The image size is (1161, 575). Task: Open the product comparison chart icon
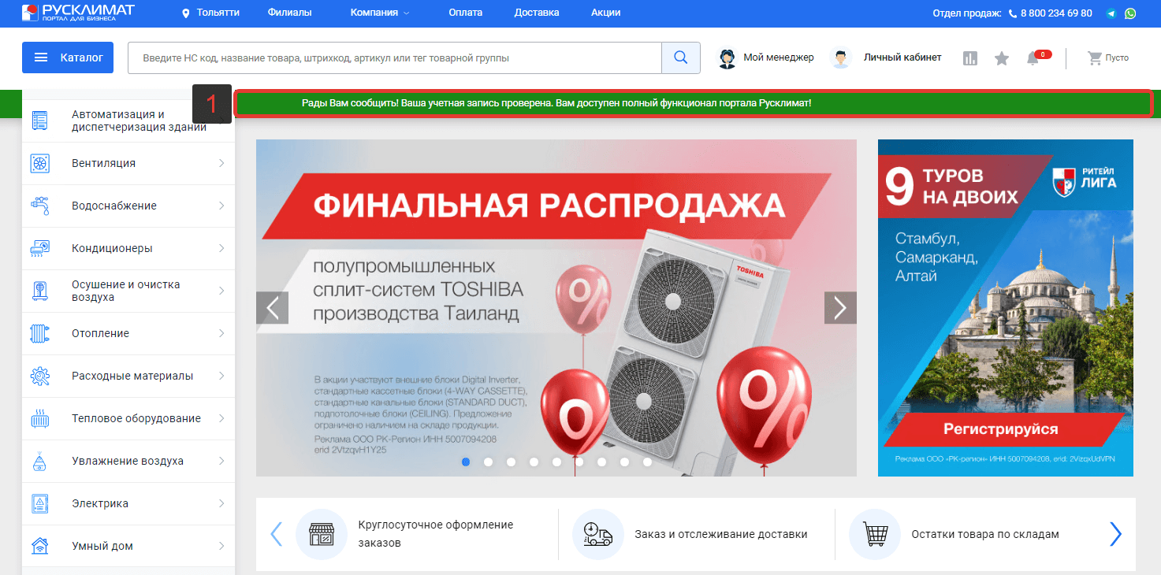(x=970, y=58)
